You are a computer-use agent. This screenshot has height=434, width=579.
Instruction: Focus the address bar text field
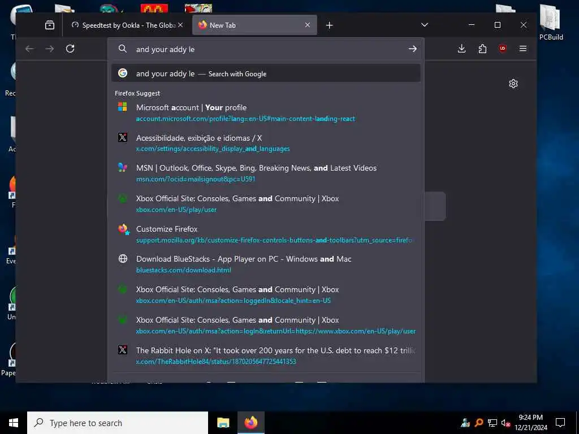click(266, 49)
